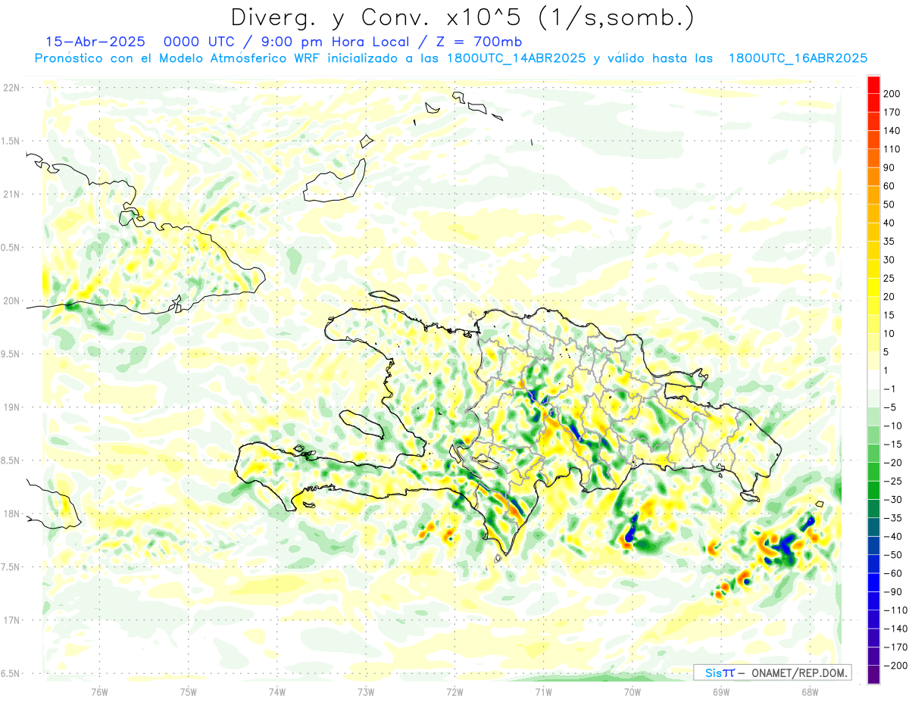Screen dimensions: 909x702
Task: Click the '72W' longitude label
Action: (x=454, y=691)
